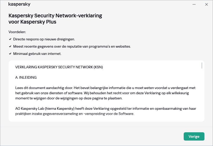Click scrollbar track below the thumb
Viewport: 213px width, 146px height.
[x=202, y=98]
